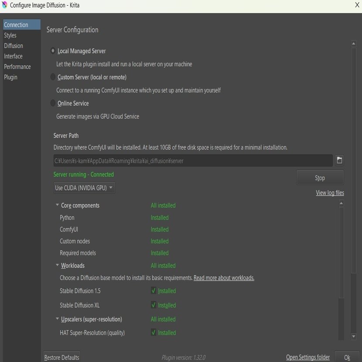362x362 pixels.
Task: Open the Use CUDA (NVIDIA GPU) dropdown
Action: click(84, 188)
